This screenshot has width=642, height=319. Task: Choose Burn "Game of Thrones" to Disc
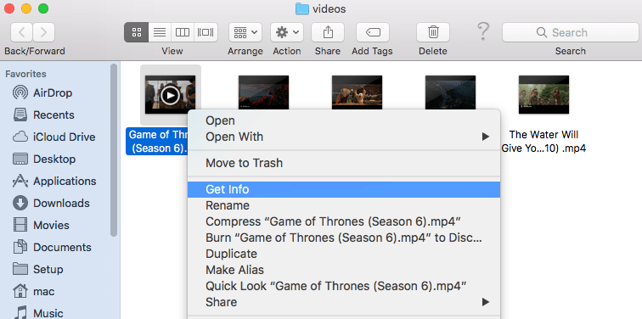pyautogui.click(x=344, y=238)
